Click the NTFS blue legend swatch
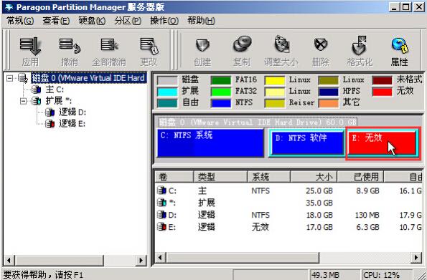This screenshot has height=280, width=427. (221, 103)
